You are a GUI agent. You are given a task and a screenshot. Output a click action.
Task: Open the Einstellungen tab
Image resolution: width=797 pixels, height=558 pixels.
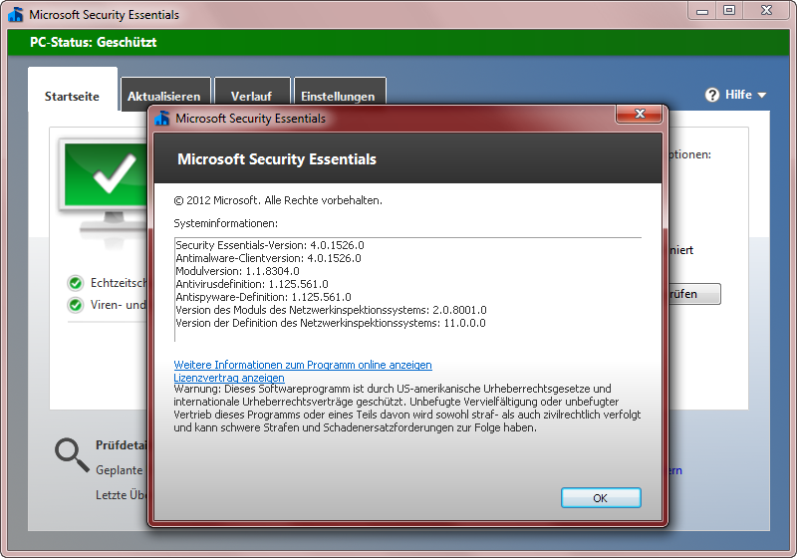click(338, 96)
